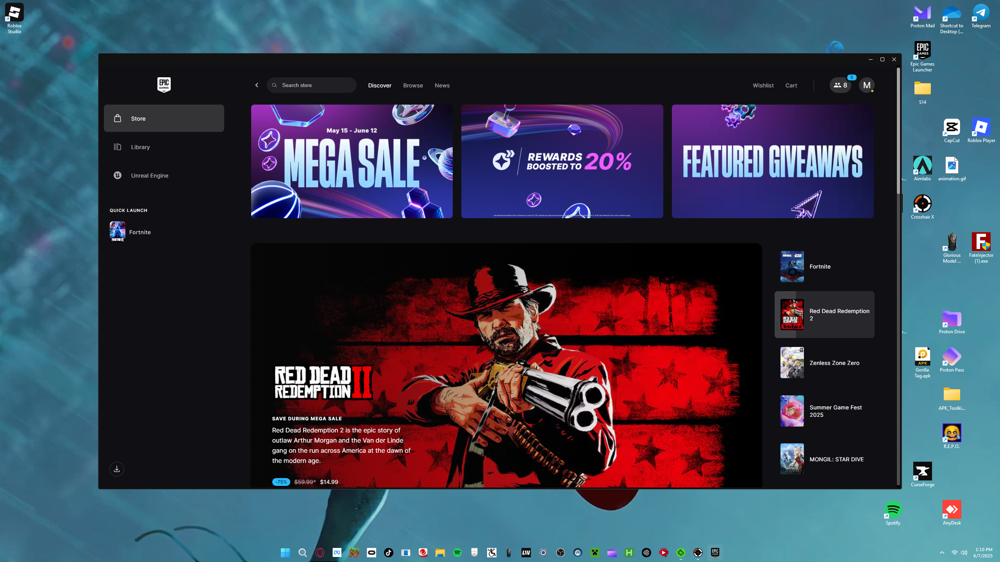Expand the system tray hidden icons chevron
This screenshot has width=1000, height=562.
[x=942, y=553]
